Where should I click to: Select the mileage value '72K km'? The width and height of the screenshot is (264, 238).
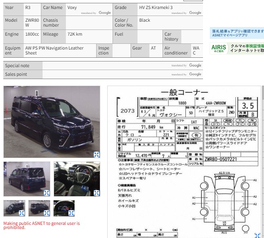click(75, 34)
